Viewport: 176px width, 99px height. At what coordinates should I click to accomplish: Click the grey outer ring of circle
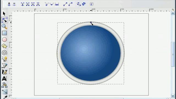(59, 53)
